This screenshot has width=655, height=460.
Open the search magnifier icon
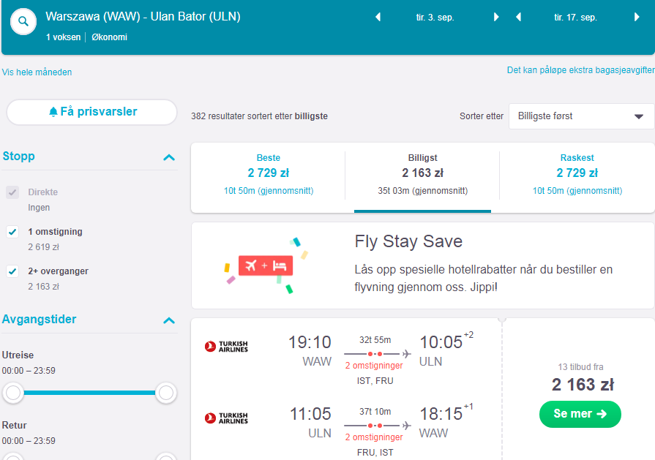(23, 21)
